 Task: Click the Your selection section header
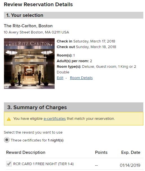point(73,15)
